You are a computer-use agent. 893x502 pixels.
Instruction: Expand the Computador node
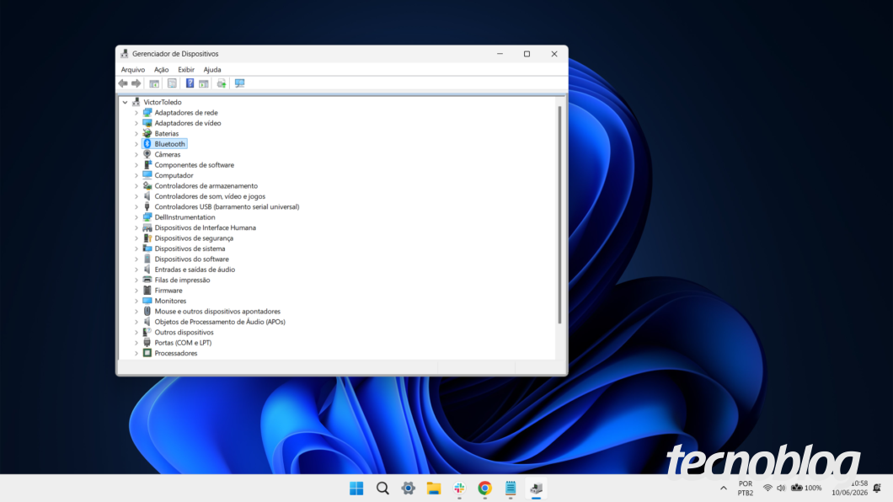click(x=136, y=175)
